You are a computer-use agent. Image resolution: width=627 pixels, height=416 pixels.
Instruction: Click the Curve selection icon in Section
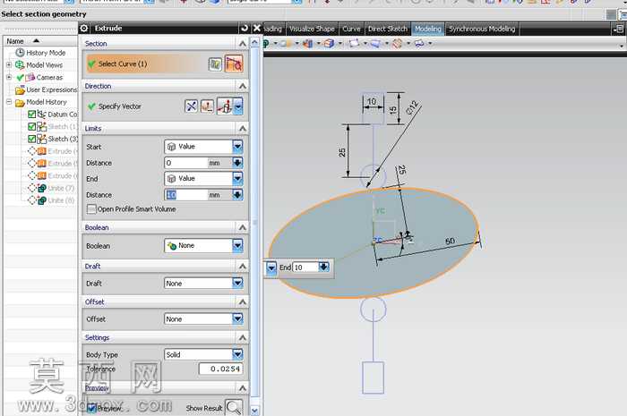click(x=234, y=64)
